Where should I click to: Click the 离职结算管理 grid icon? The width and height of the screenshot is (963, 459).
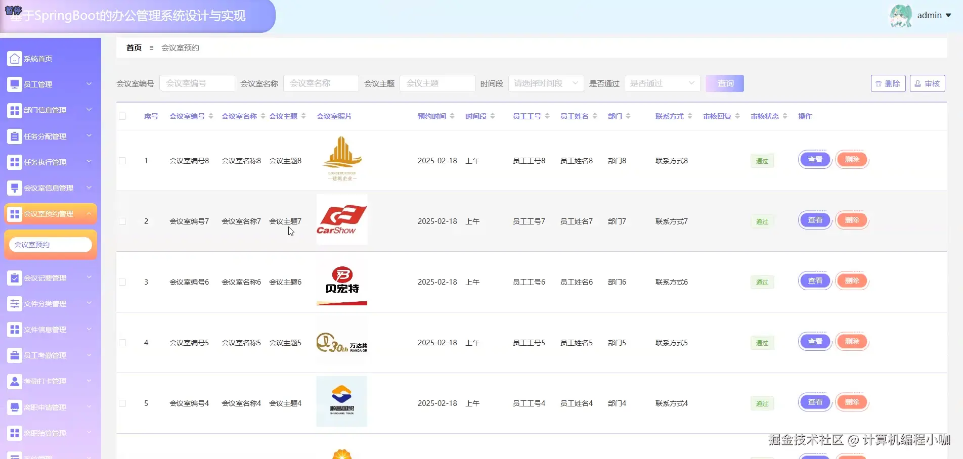[x=15, y=433]
